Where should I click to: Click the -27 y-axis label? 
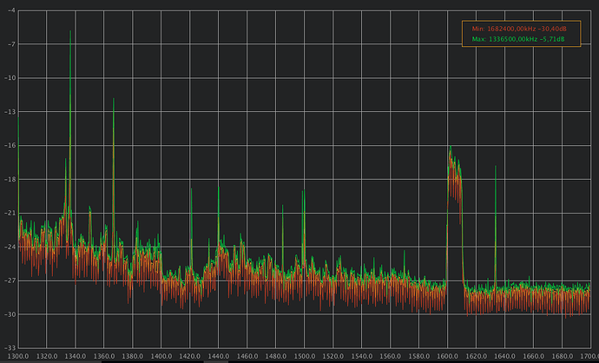7,280
